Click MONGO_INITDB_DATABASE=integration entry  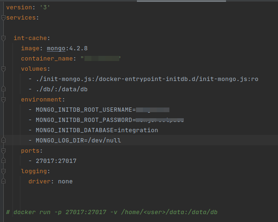tap(97, 130)
